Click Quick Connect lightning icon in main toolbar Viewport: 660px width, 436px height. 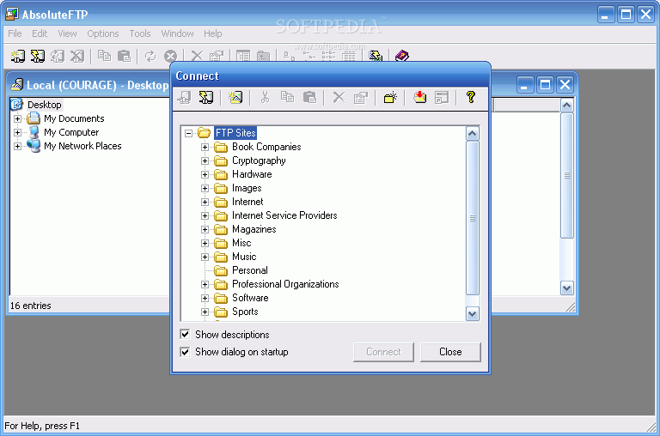tap(38, 56)
